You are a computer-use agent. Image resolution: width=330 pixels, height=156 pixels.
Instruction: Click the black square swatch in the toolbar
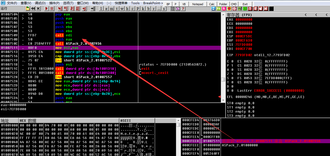point(272,9)
